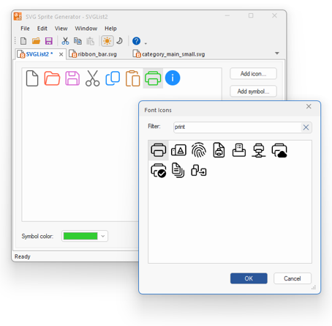This screenshot has height=326, width=332.
Task: Select the green printer sprite icon
Action: 153,78
